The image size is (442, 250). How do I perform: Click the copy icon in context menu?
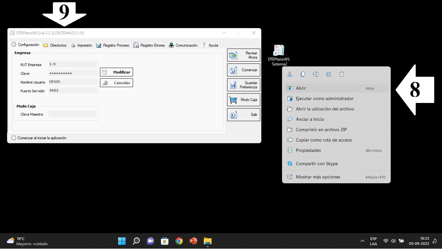click(303, 74)
